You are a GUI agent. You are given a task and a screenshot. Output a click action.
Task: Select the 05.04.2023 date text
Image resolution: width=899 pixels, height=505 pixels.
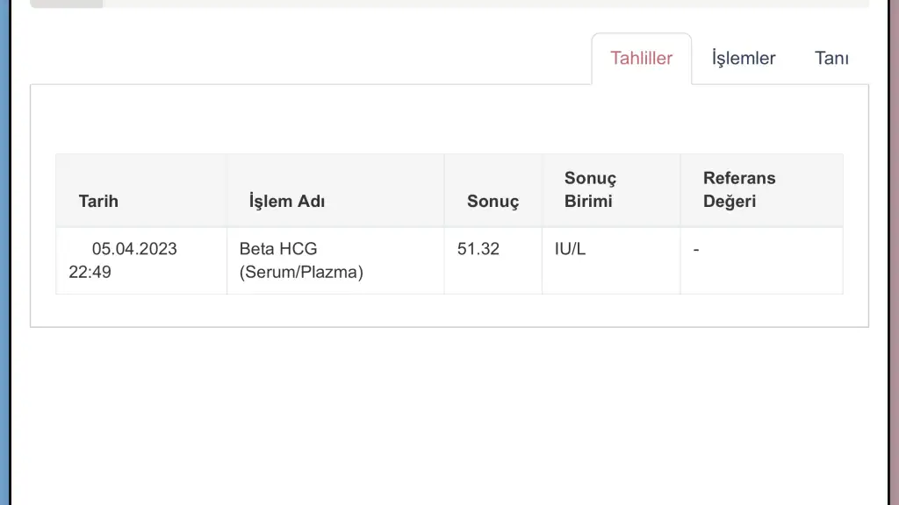134,249
